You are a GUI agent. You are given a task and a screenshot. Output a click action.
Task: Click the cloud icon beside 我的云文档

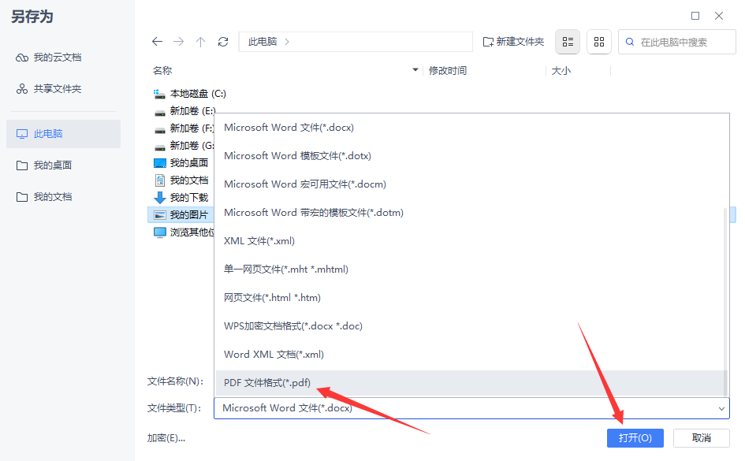click(22, 58)
